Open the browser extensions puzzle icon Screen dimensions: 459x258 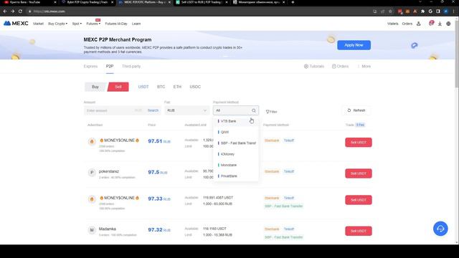pyautogui.click(x=422, y=11)
